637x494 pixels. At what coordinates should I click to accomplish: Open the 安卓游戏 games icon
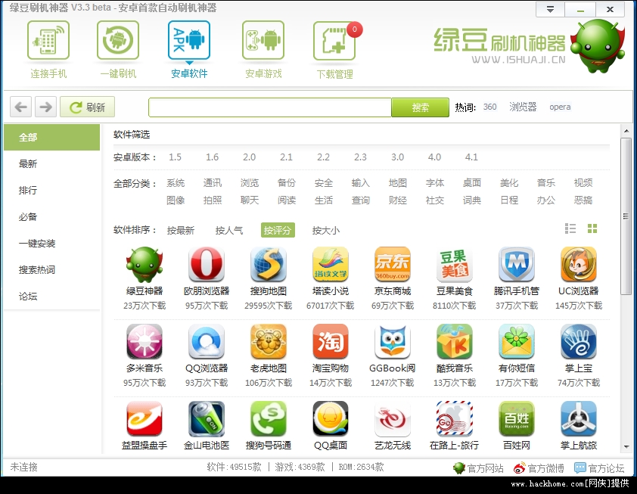tap(263, 40)
